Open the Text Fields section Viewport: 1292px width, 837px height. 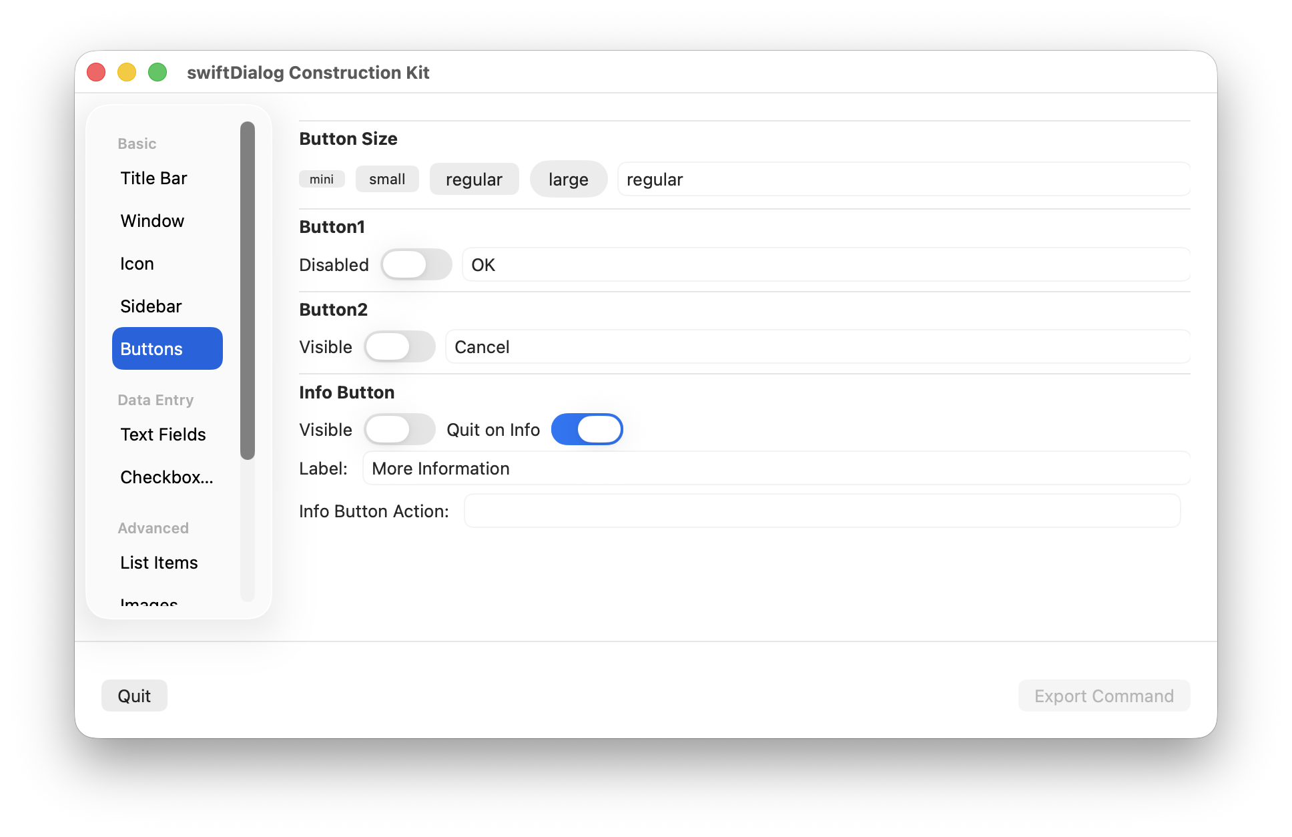(x=163, y=435)
